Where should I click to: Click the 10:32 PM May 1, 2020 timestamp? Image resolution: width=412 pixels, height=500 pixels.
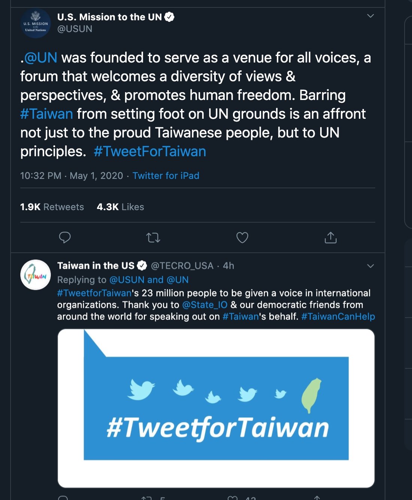[x=72, y=176]
